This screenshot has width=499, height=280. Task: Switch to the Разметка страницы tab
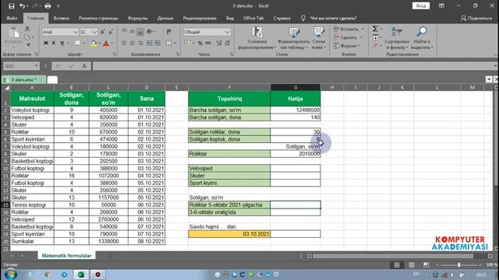(98, 18)
